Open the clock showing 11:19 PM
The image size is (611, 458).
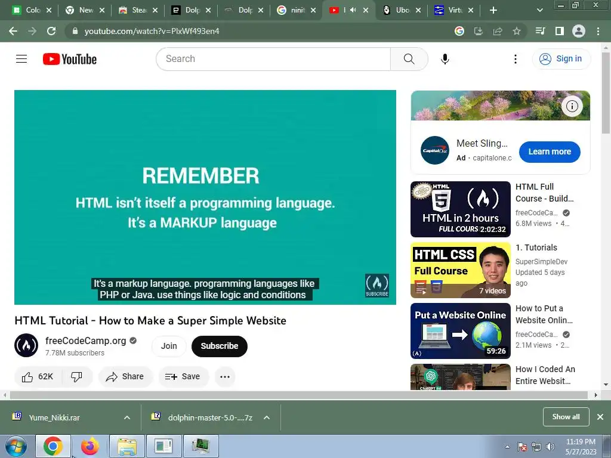[581, 447]
